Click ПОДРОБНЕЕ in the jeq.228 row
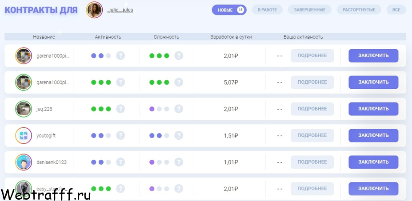This screenshot has height=201, width=412. point(312,109)
